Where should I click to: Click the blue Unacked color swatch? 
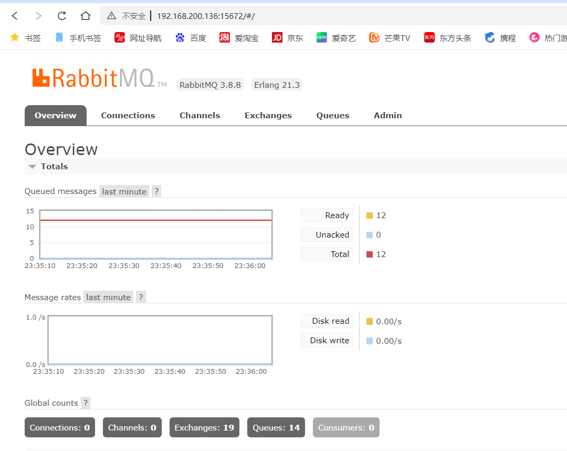coord(369,235)
